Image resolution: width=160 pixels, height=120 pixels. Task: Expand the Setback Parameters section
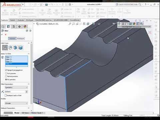pyautogui.click(x=29, y=108)
